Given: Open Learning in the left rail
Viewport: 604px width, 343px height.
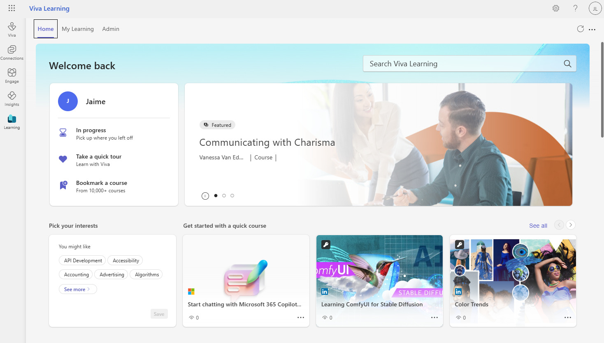Looking at the screenshot, I should click(x=12, y=122).
